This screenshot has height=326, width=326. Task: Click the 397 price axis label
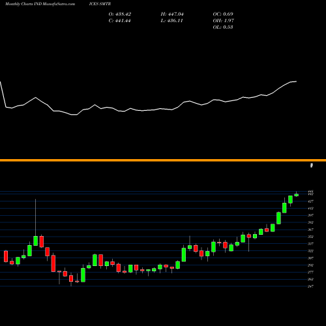pyautogui.click(x=311, y=215)
